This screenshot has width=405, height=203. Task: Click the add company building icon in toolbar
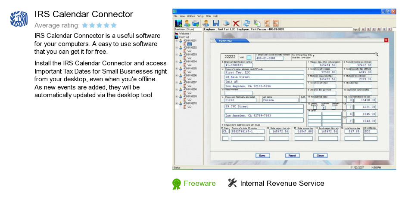click(178, 23)
